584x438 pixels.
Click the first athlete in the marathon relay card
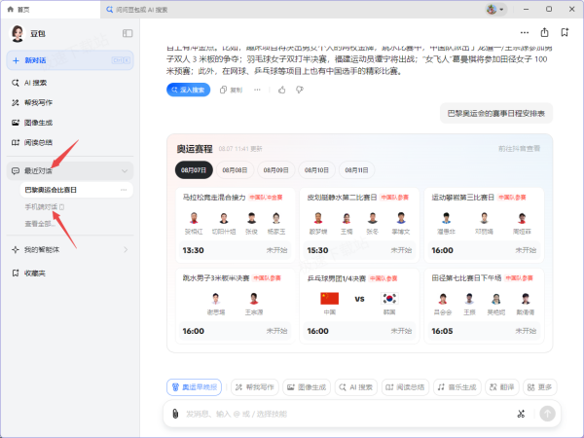[194, 218]
